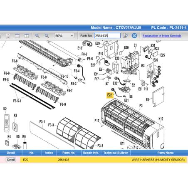Click the E23 label in the diagram
This screenshot has width=188, height=188.
click(156, 49)
